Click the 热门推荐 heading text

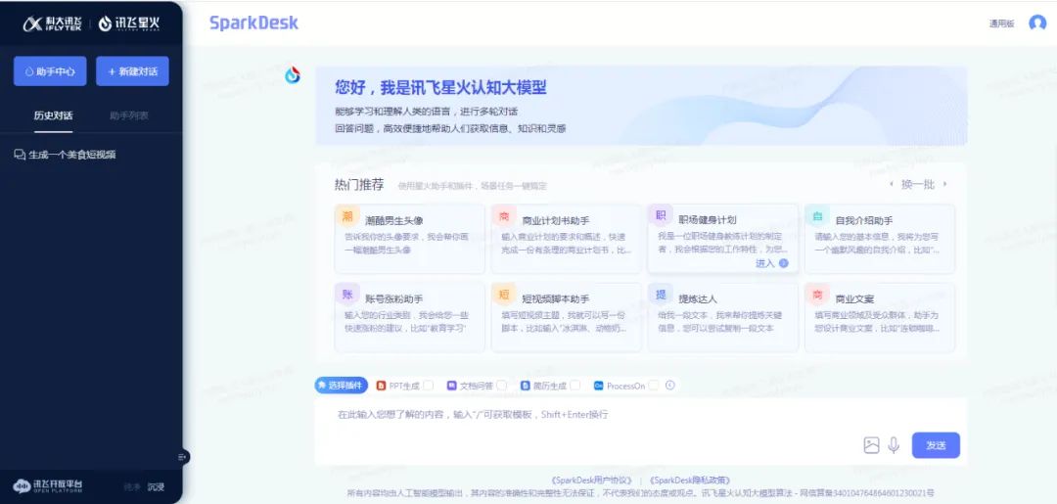(359, 185)
